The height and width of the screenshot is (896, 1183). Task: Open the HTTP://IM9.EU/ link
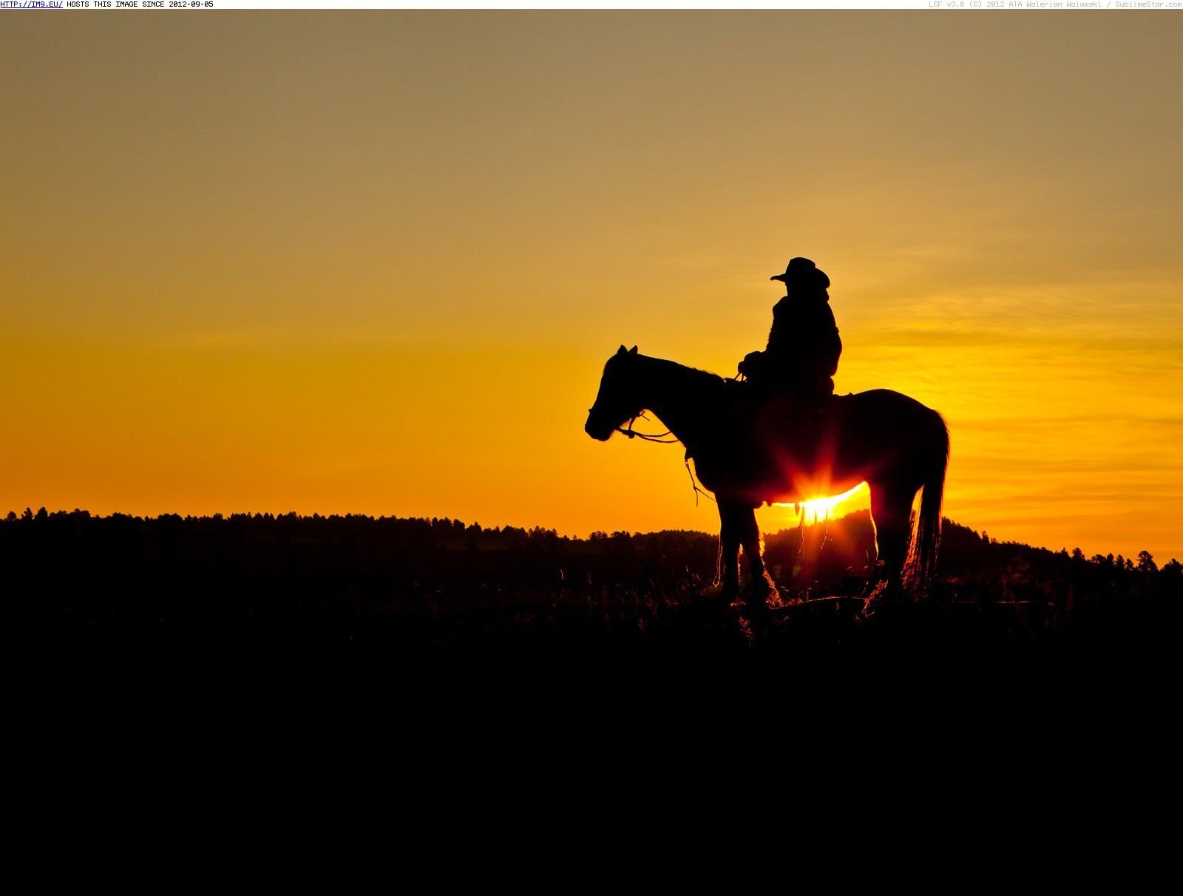(31, 4)
